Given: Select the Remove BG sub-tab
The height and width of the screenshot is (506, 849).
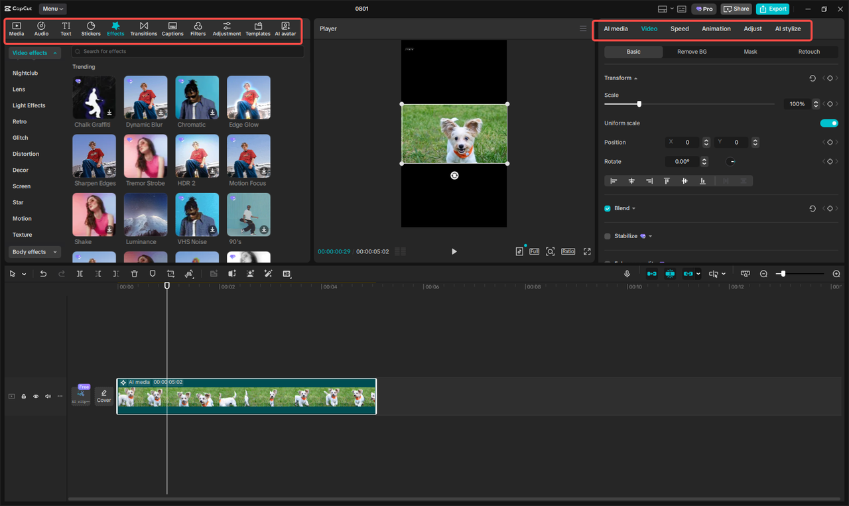Looking at the screenshot, I should tap(692, 52).
